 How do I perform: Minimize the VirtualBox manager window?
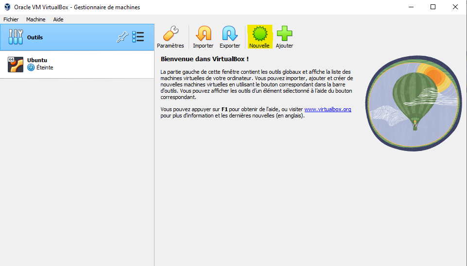pyautogui.click(x=410, y=7)
